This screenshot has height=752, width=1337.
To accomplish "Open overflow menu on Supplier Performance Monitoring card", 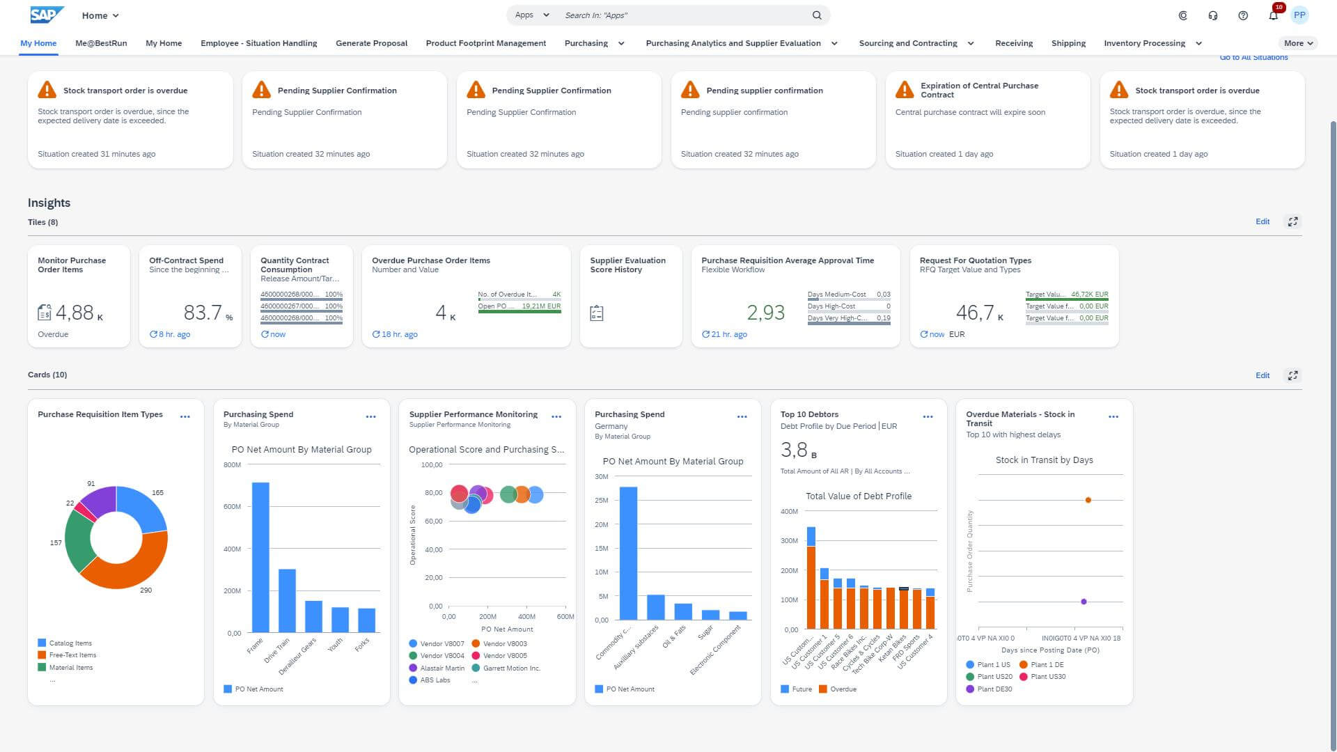I will (x=557, y=416).
